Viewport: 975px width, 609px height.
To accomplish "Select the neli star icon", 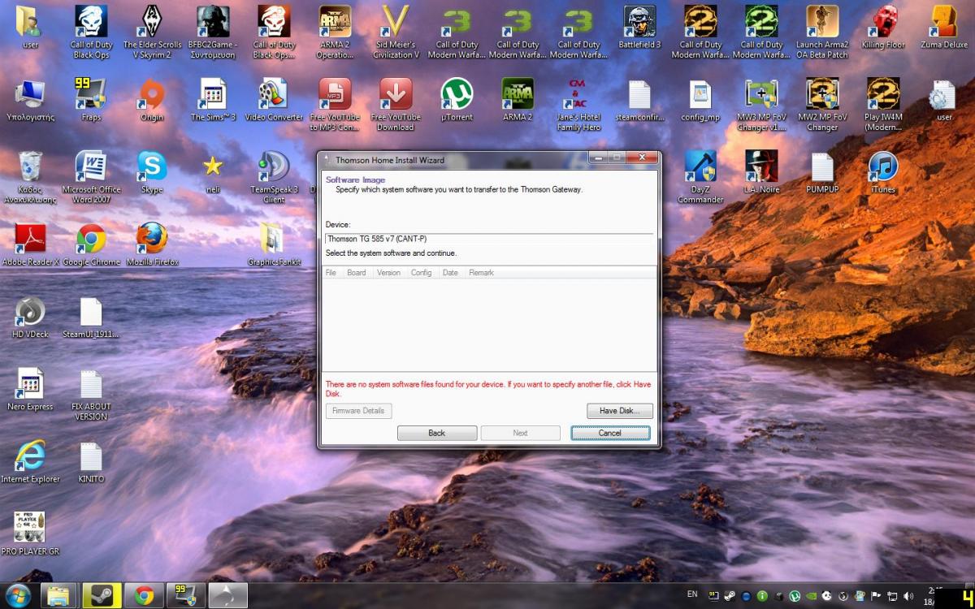I will pyautogui.click(x=213, y=172).
